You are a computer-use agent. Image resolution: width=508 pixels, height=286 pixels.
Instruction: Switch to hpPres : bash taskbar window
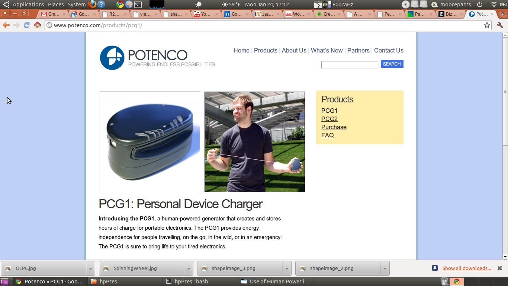(x=200, y=282)
